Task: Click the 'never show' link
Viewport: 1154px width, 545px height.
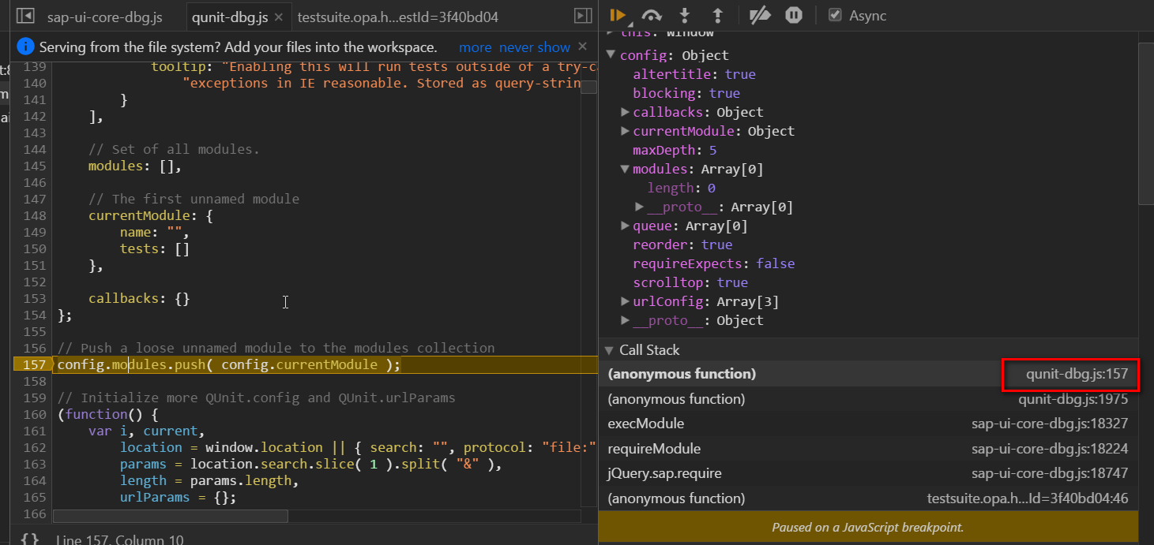Action: pos(535,47)
